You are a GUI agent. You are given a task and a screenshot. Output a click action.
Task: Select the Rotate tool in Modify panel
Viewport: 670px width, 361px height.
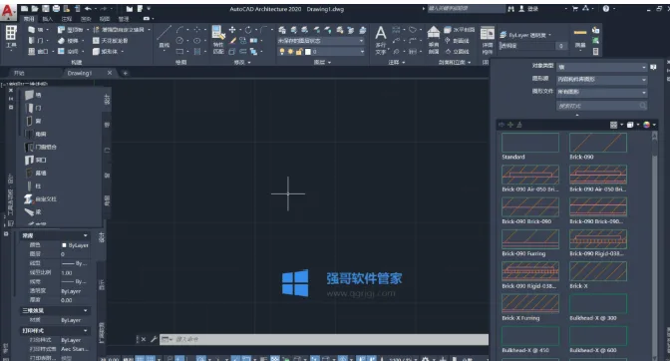(x=248, y=30)
